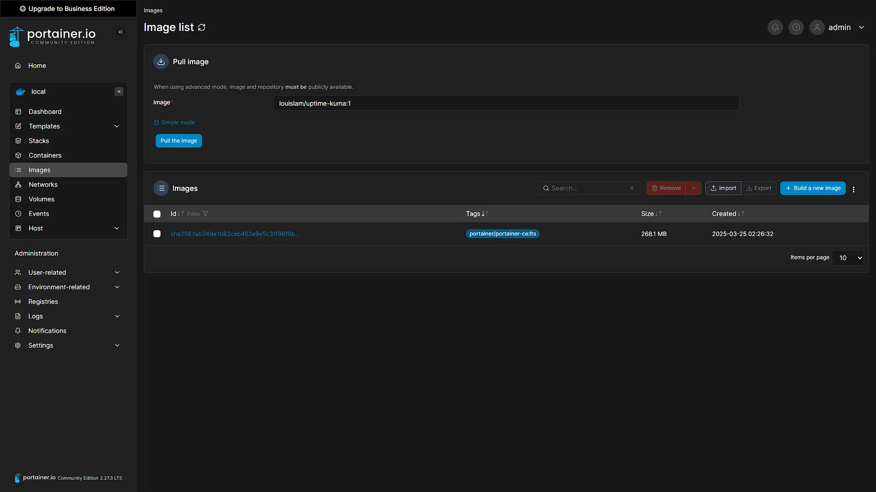
Task: Open the Volumes page
Action: (x=68, y=199)
